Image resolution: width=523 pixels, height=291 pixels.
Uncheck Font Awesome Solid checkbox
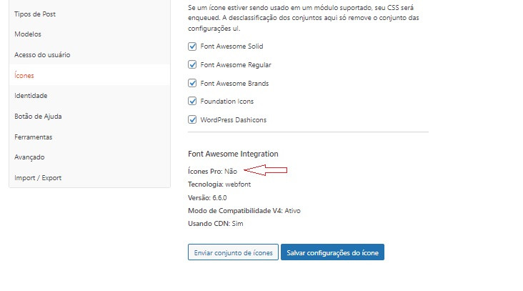192,46
